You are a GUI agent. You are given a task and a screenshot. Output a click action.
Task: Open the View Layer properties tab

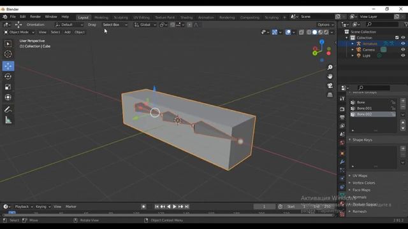tap(342, 126)
